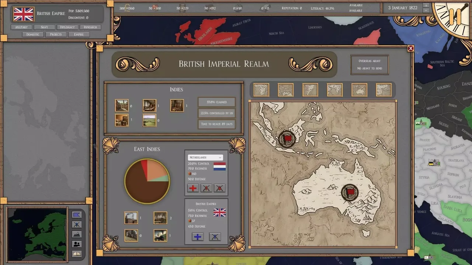This screenshot has width=472, height=265.
Task: Select the second region map thumbnail
Action: [x=286, y=90]
